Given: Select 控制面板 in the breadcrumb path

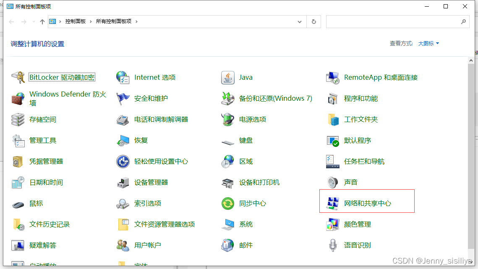Looking at the screenshot, I should tap(75, 21).
